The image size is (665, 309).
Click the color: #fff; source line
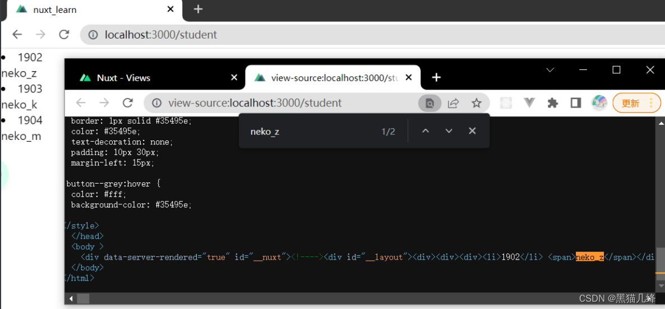coord(99,194)
